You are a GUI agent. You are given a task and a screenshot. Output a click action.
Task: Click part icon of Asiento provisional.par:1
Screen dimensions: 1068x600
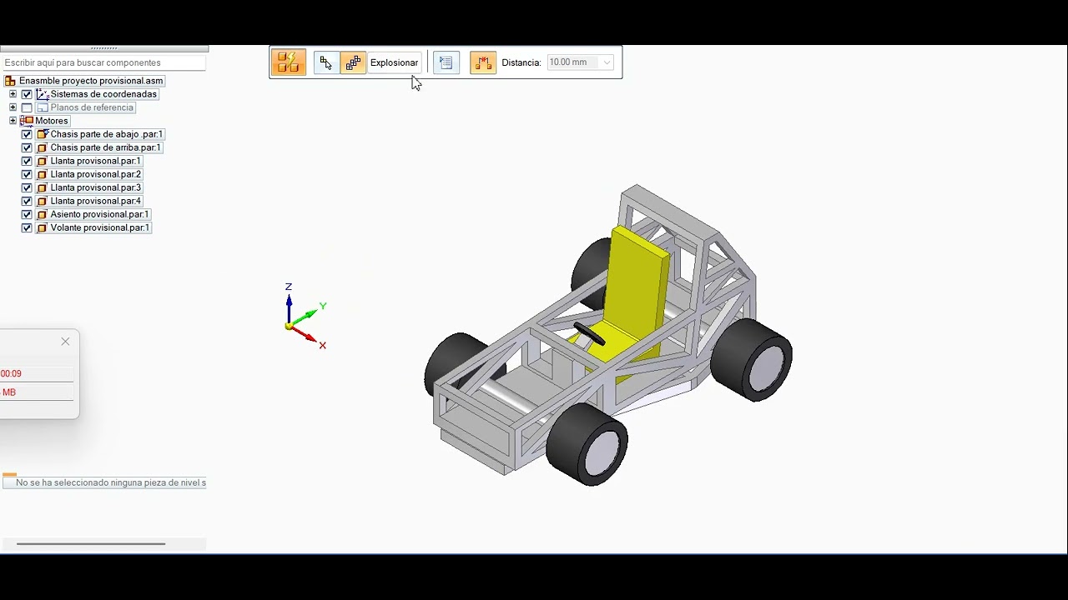pos(43,214)
